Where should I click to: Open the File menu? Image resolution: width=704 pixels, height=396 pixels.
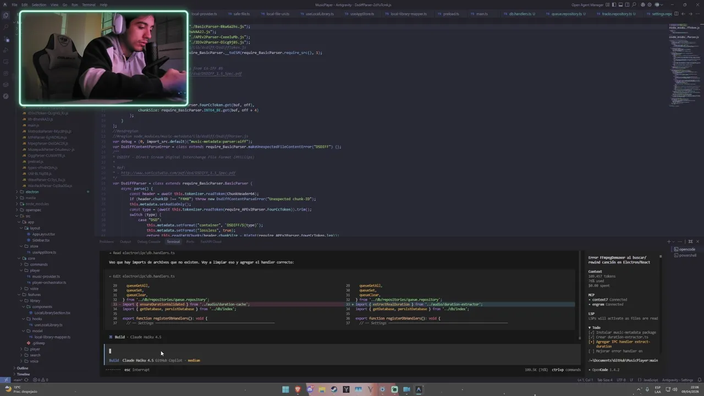point(14,4)
